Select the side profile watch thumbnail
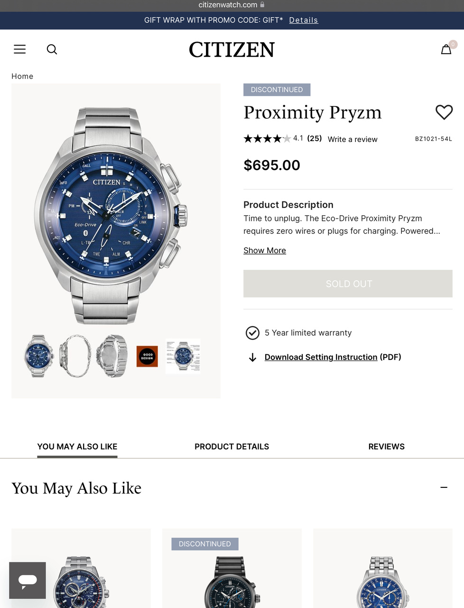Image resolution: width=464 pixels, height=608 pixels. click(x=75, y=356)
